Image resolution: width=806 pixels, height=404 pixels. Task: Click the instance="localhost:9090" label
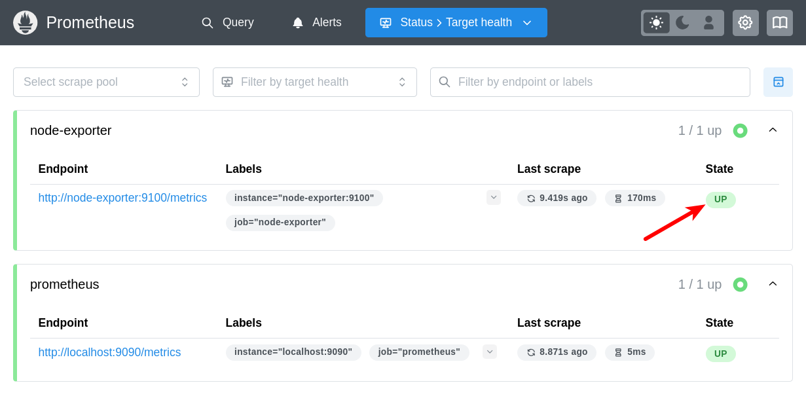(293, 352)
